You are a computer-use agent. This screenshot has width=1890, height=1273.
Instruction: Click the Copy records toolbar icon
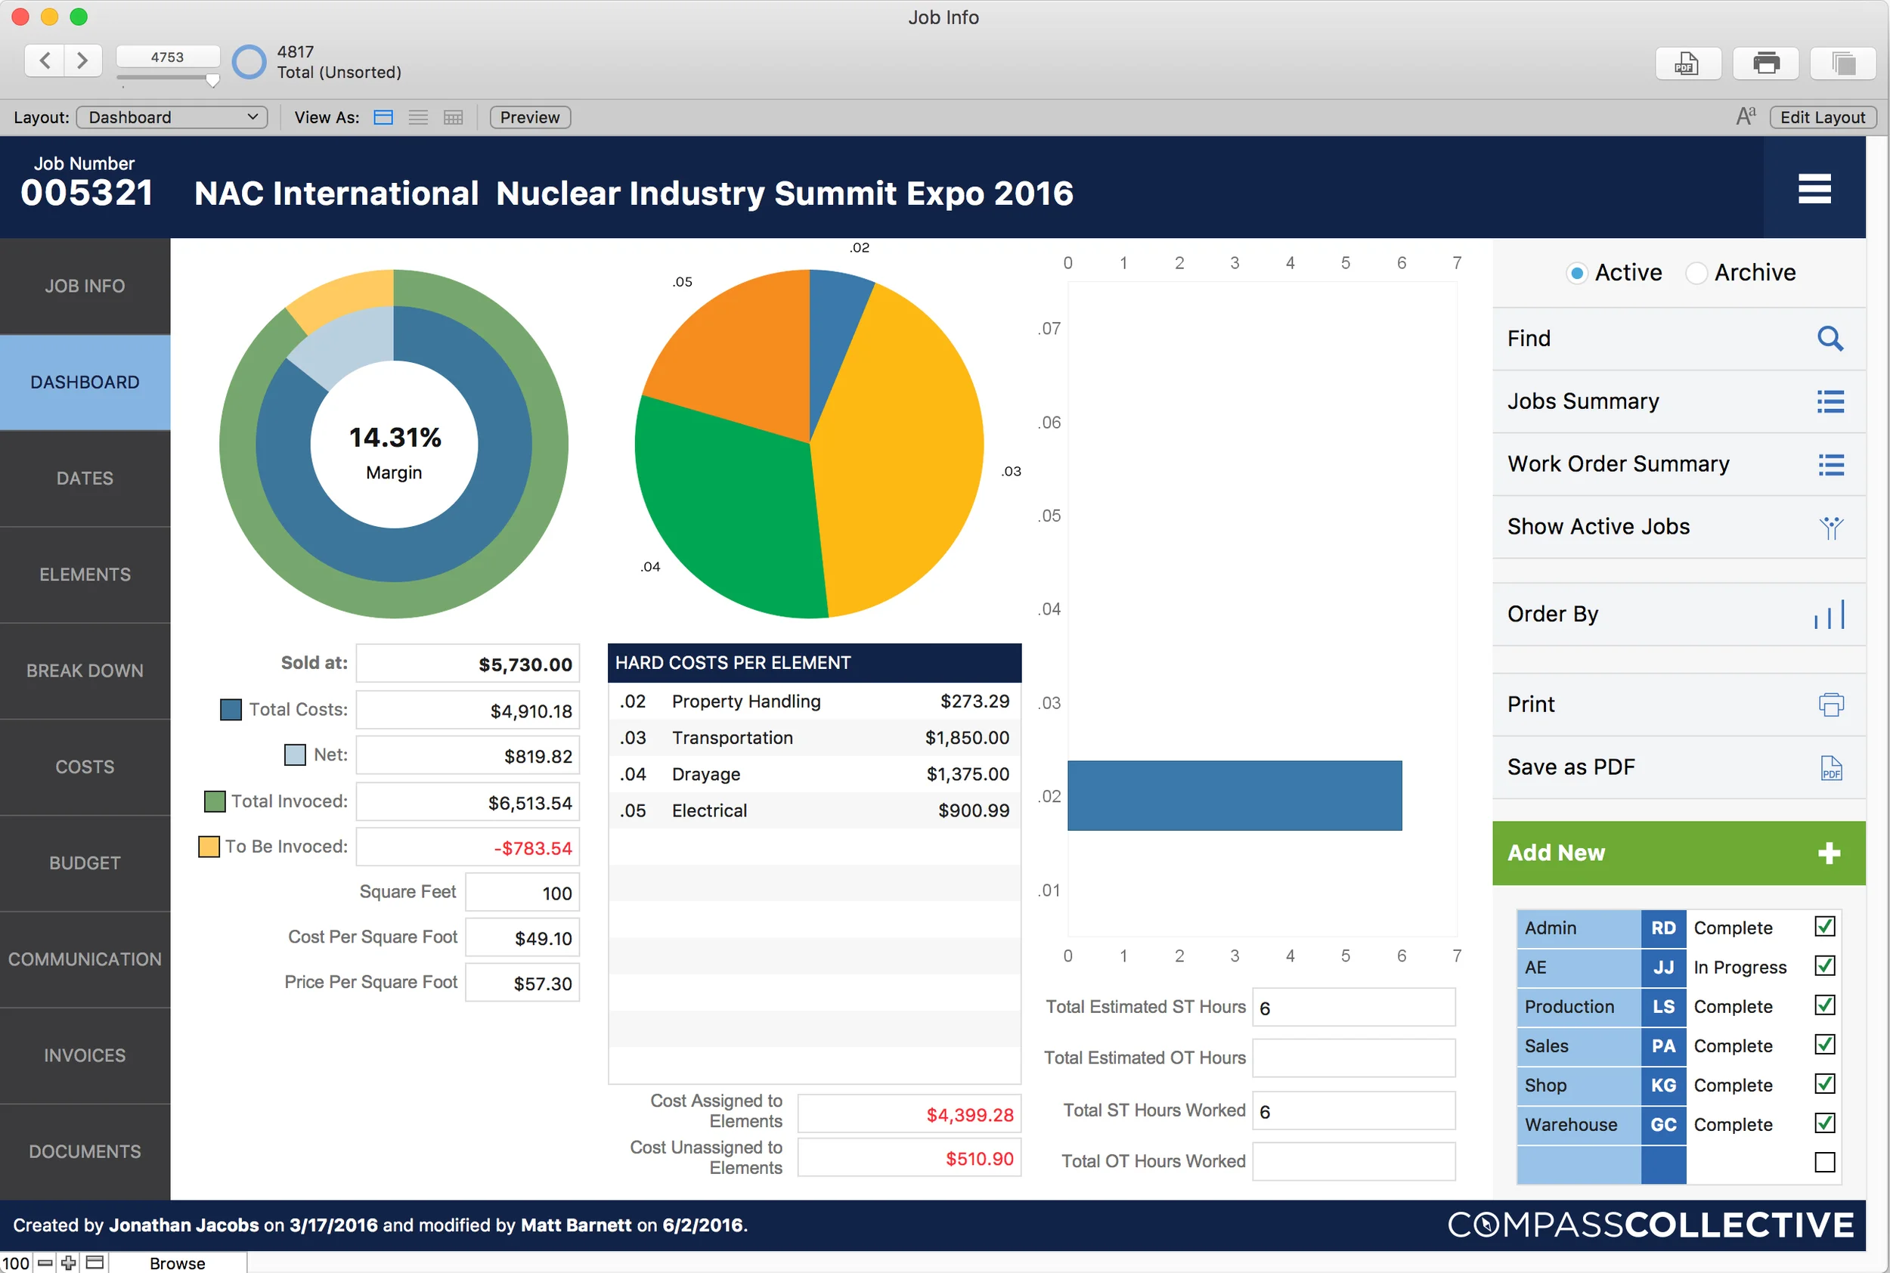pos(1843,63)
